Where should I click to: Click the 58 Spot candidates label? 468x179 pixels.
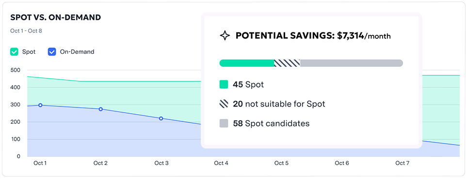pos(271,123)
